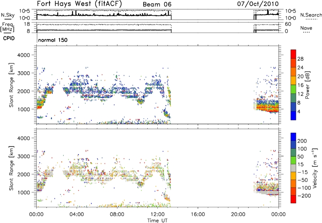This screenshot has height=223, width=322.
Task: Click the gray −15 to 15 Velocity segment
Action: tap(293, 168)
